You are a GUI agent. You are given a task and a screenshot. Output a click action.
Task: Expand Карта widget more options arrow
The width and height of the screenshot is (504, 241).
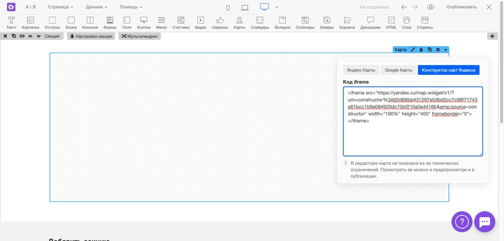(x=445, y=50)
